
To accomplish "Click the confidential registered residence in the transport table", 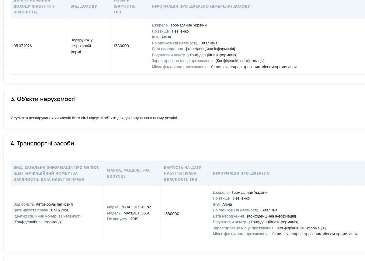I will 301,228.
